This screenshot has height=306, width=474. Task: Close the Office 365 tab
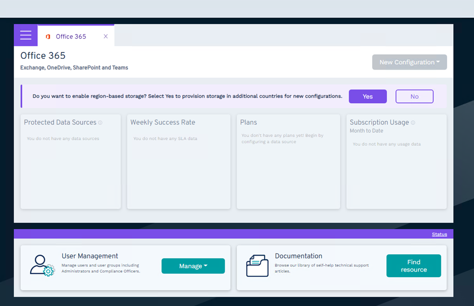point(106,36)
